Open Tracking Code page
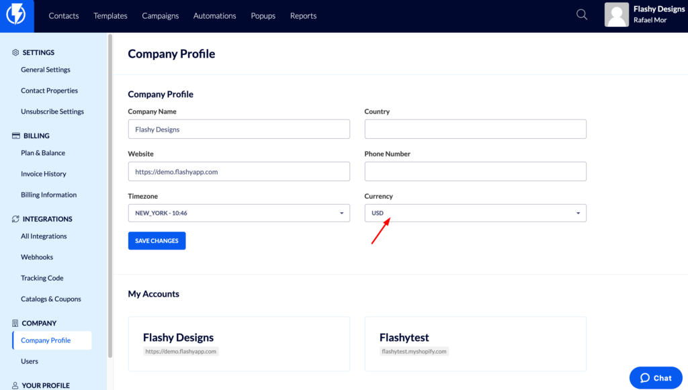The height and width of the screenshot is (390, 688). (42, 279)
